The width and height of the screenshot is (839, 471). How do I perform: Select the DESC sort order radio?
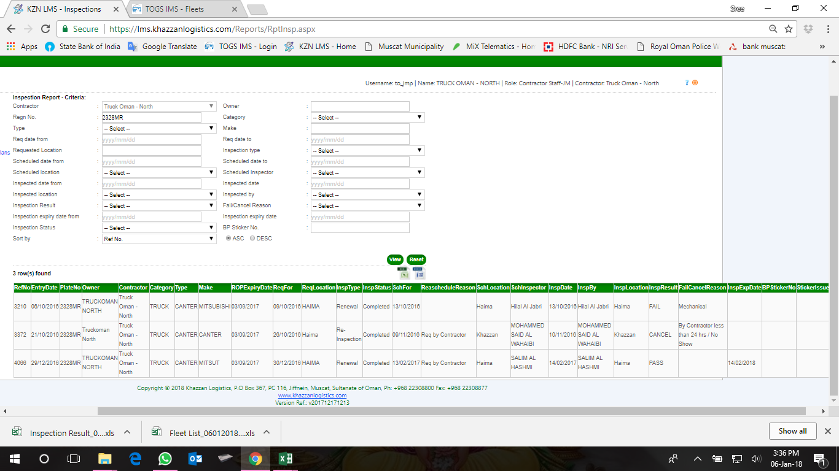(x=252, y=239)
